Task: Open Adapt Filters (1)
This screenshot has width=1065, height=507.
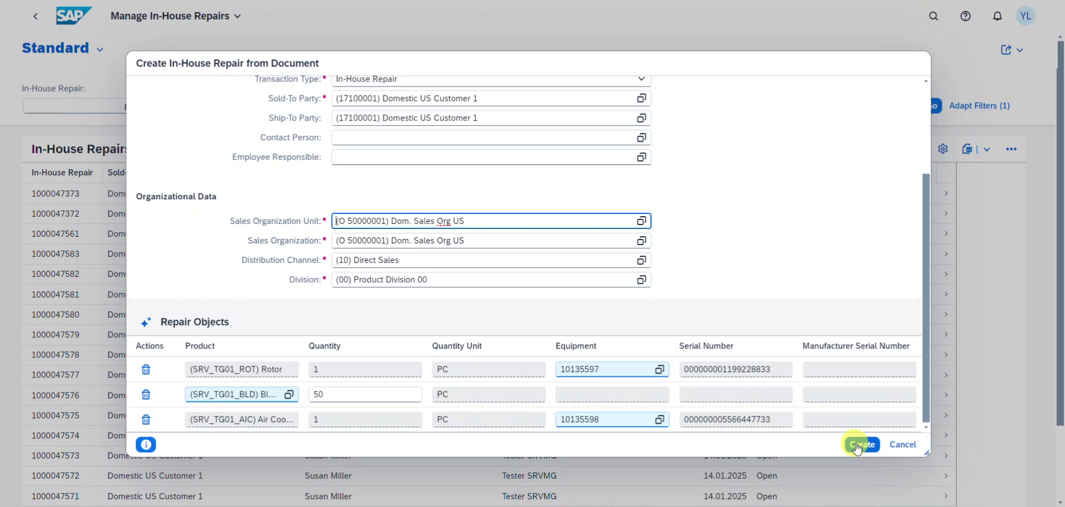Action: pyautogui.click(x=979, y=106)
